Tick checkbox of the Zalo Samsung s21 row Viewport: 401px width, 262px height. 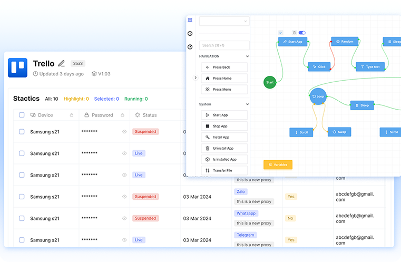22,197
